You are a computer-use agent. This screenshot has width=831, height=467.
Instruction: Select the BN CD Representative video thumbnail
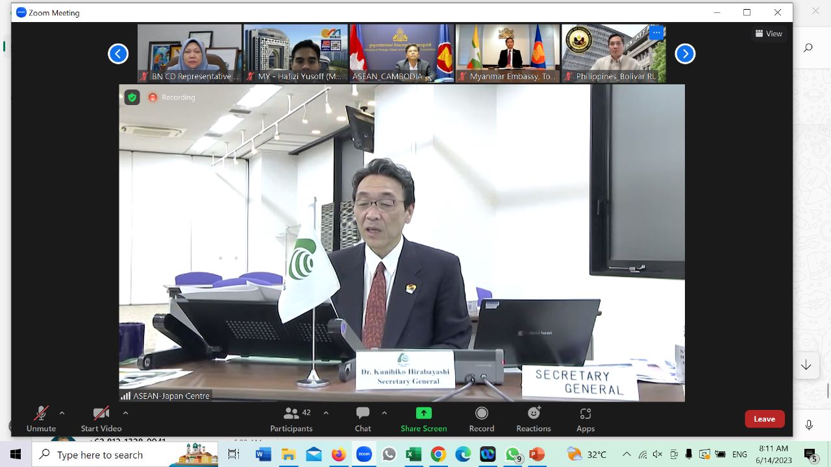coord(190,53)
